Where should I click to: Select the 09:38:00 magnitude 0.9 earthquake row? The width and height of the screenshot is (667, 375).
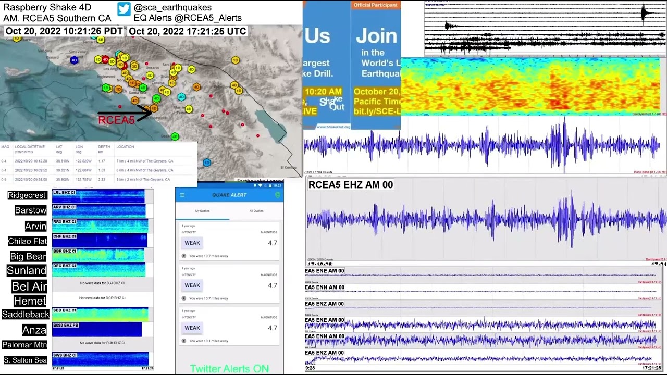pos(98,179)
